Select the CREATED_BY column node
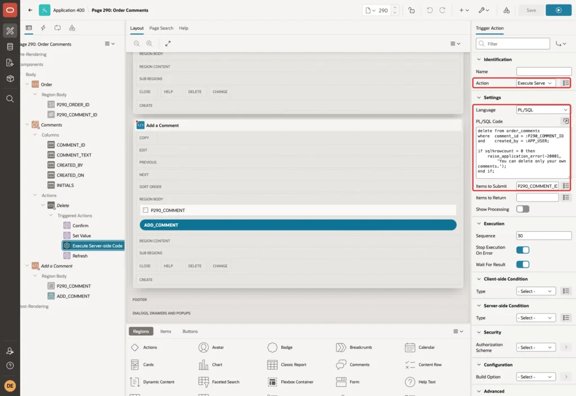The height and width of the screenshot is (396, 576). click(x=65, y=165)
